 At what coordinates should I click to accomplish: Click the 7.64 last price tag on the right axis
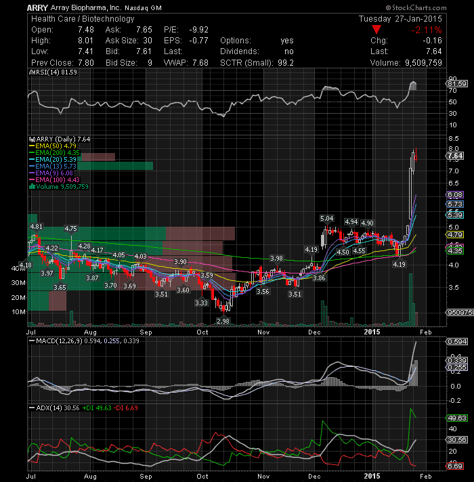(455, 156)
